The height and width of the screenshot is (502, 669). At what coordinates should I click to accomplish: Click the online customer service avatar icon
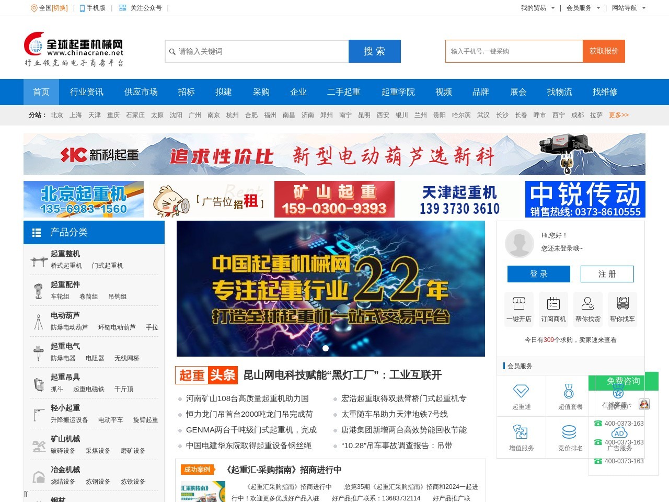644,404
